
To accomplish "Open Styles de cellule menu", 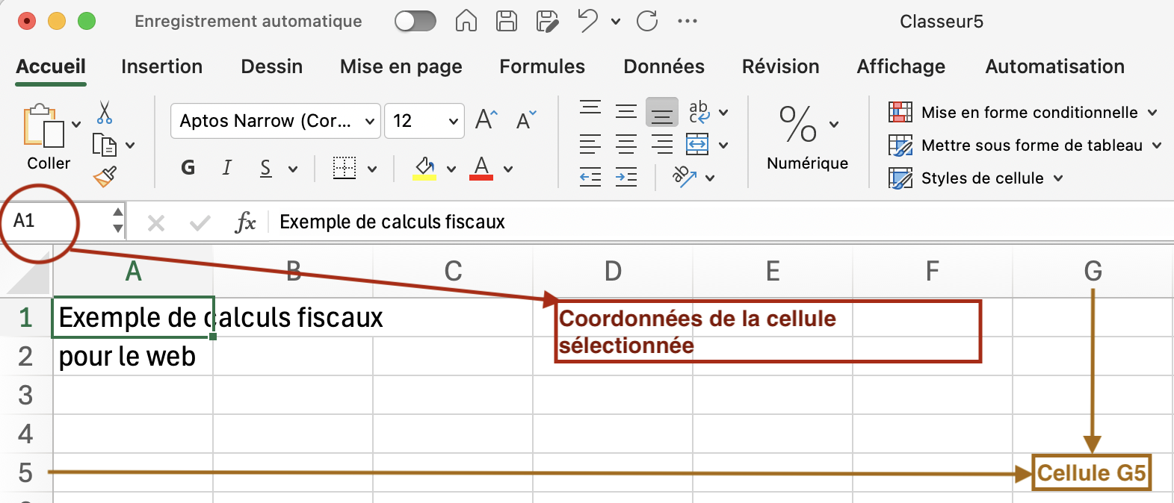I will [x=976, y=178].
